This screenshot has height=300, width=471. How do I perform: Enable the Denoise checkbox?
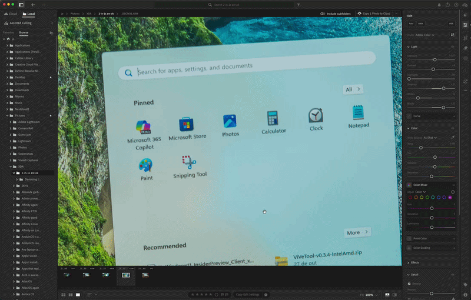tap(409, 284)
